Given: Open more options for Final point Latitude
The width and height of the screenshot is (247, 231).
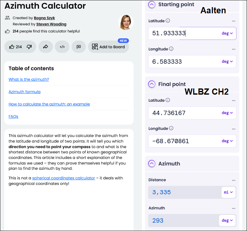Looking at the screenshot, I should point(234,101).
